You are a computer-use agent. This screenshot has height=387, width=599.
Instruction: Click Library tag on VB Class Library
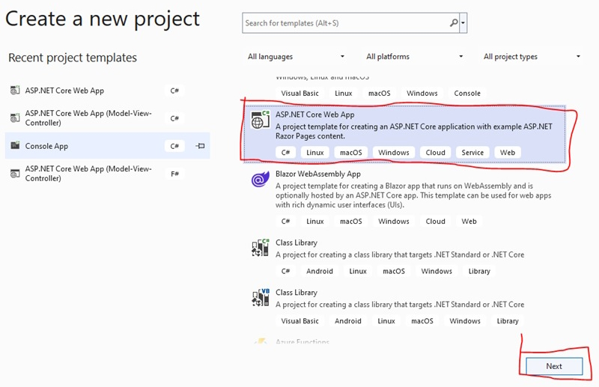tap(508, 321)
